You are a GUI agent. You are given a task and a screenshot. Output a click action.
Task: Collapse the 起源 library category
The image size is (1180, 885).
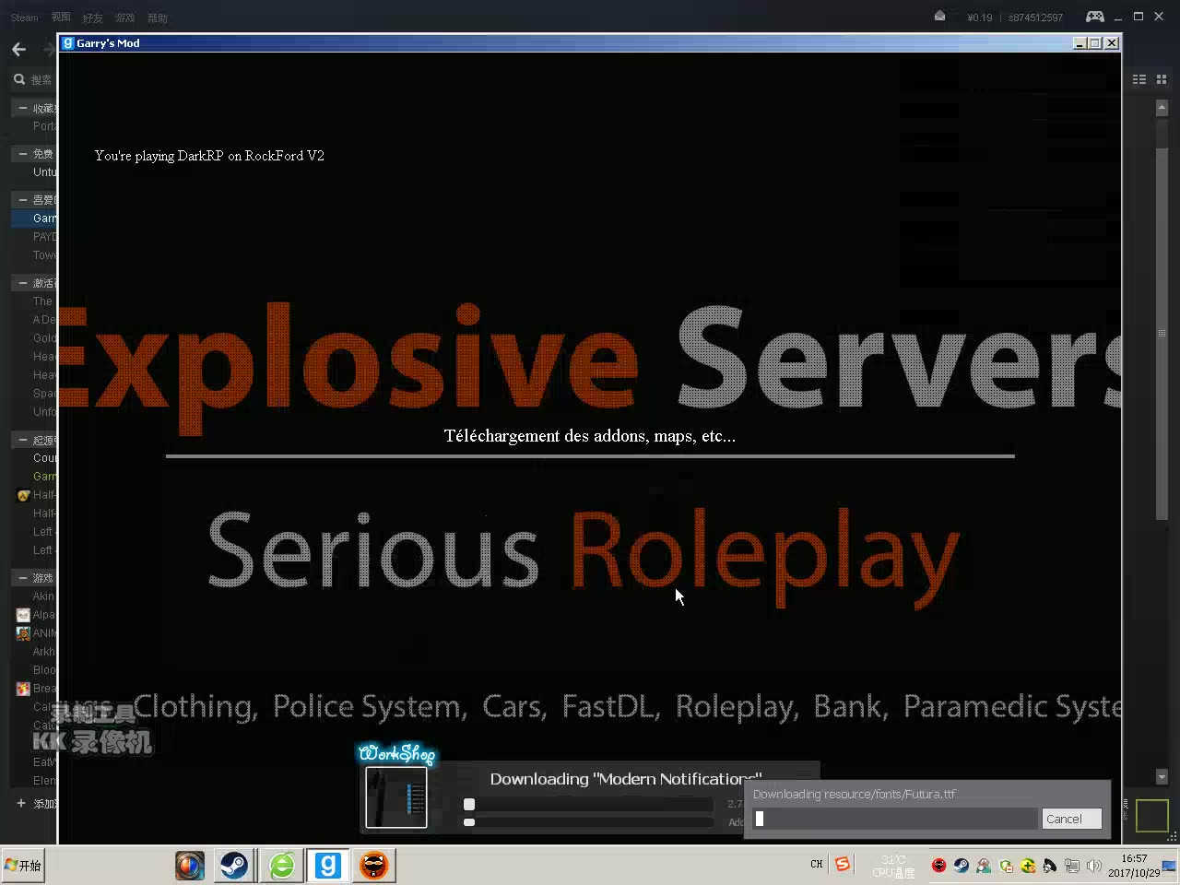click(22, 440)
